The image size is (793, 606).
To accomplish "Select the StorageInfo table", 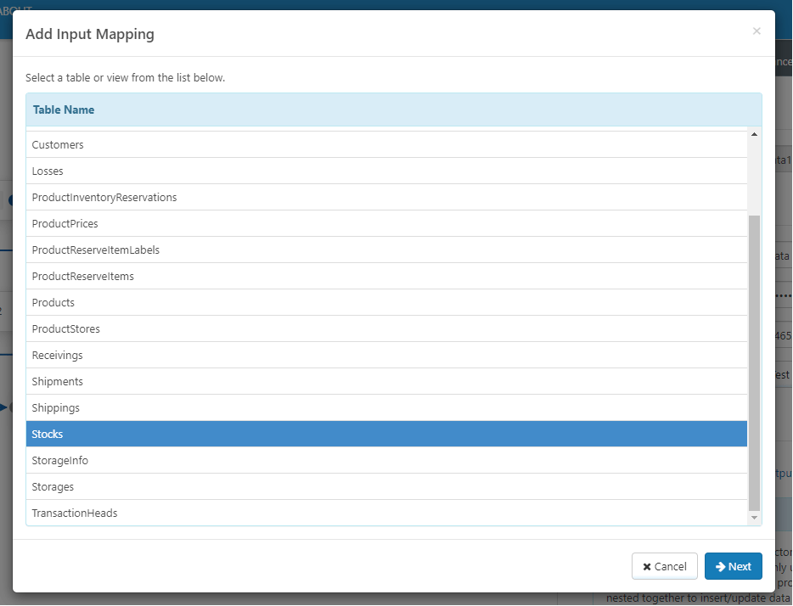I will (60, 461).
